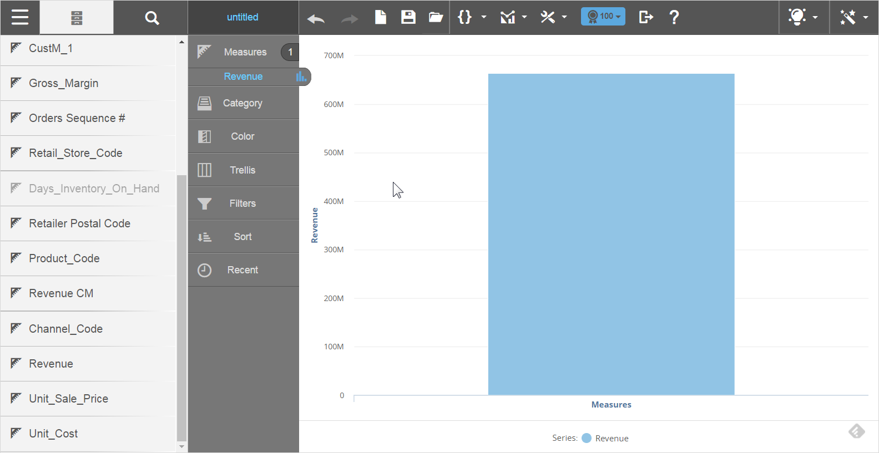
Task: Click the search magnifier icon
Action: [151, 18]
